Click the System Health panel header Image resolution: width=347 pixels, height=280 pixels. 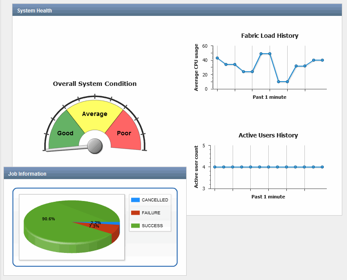pos(177,10)
